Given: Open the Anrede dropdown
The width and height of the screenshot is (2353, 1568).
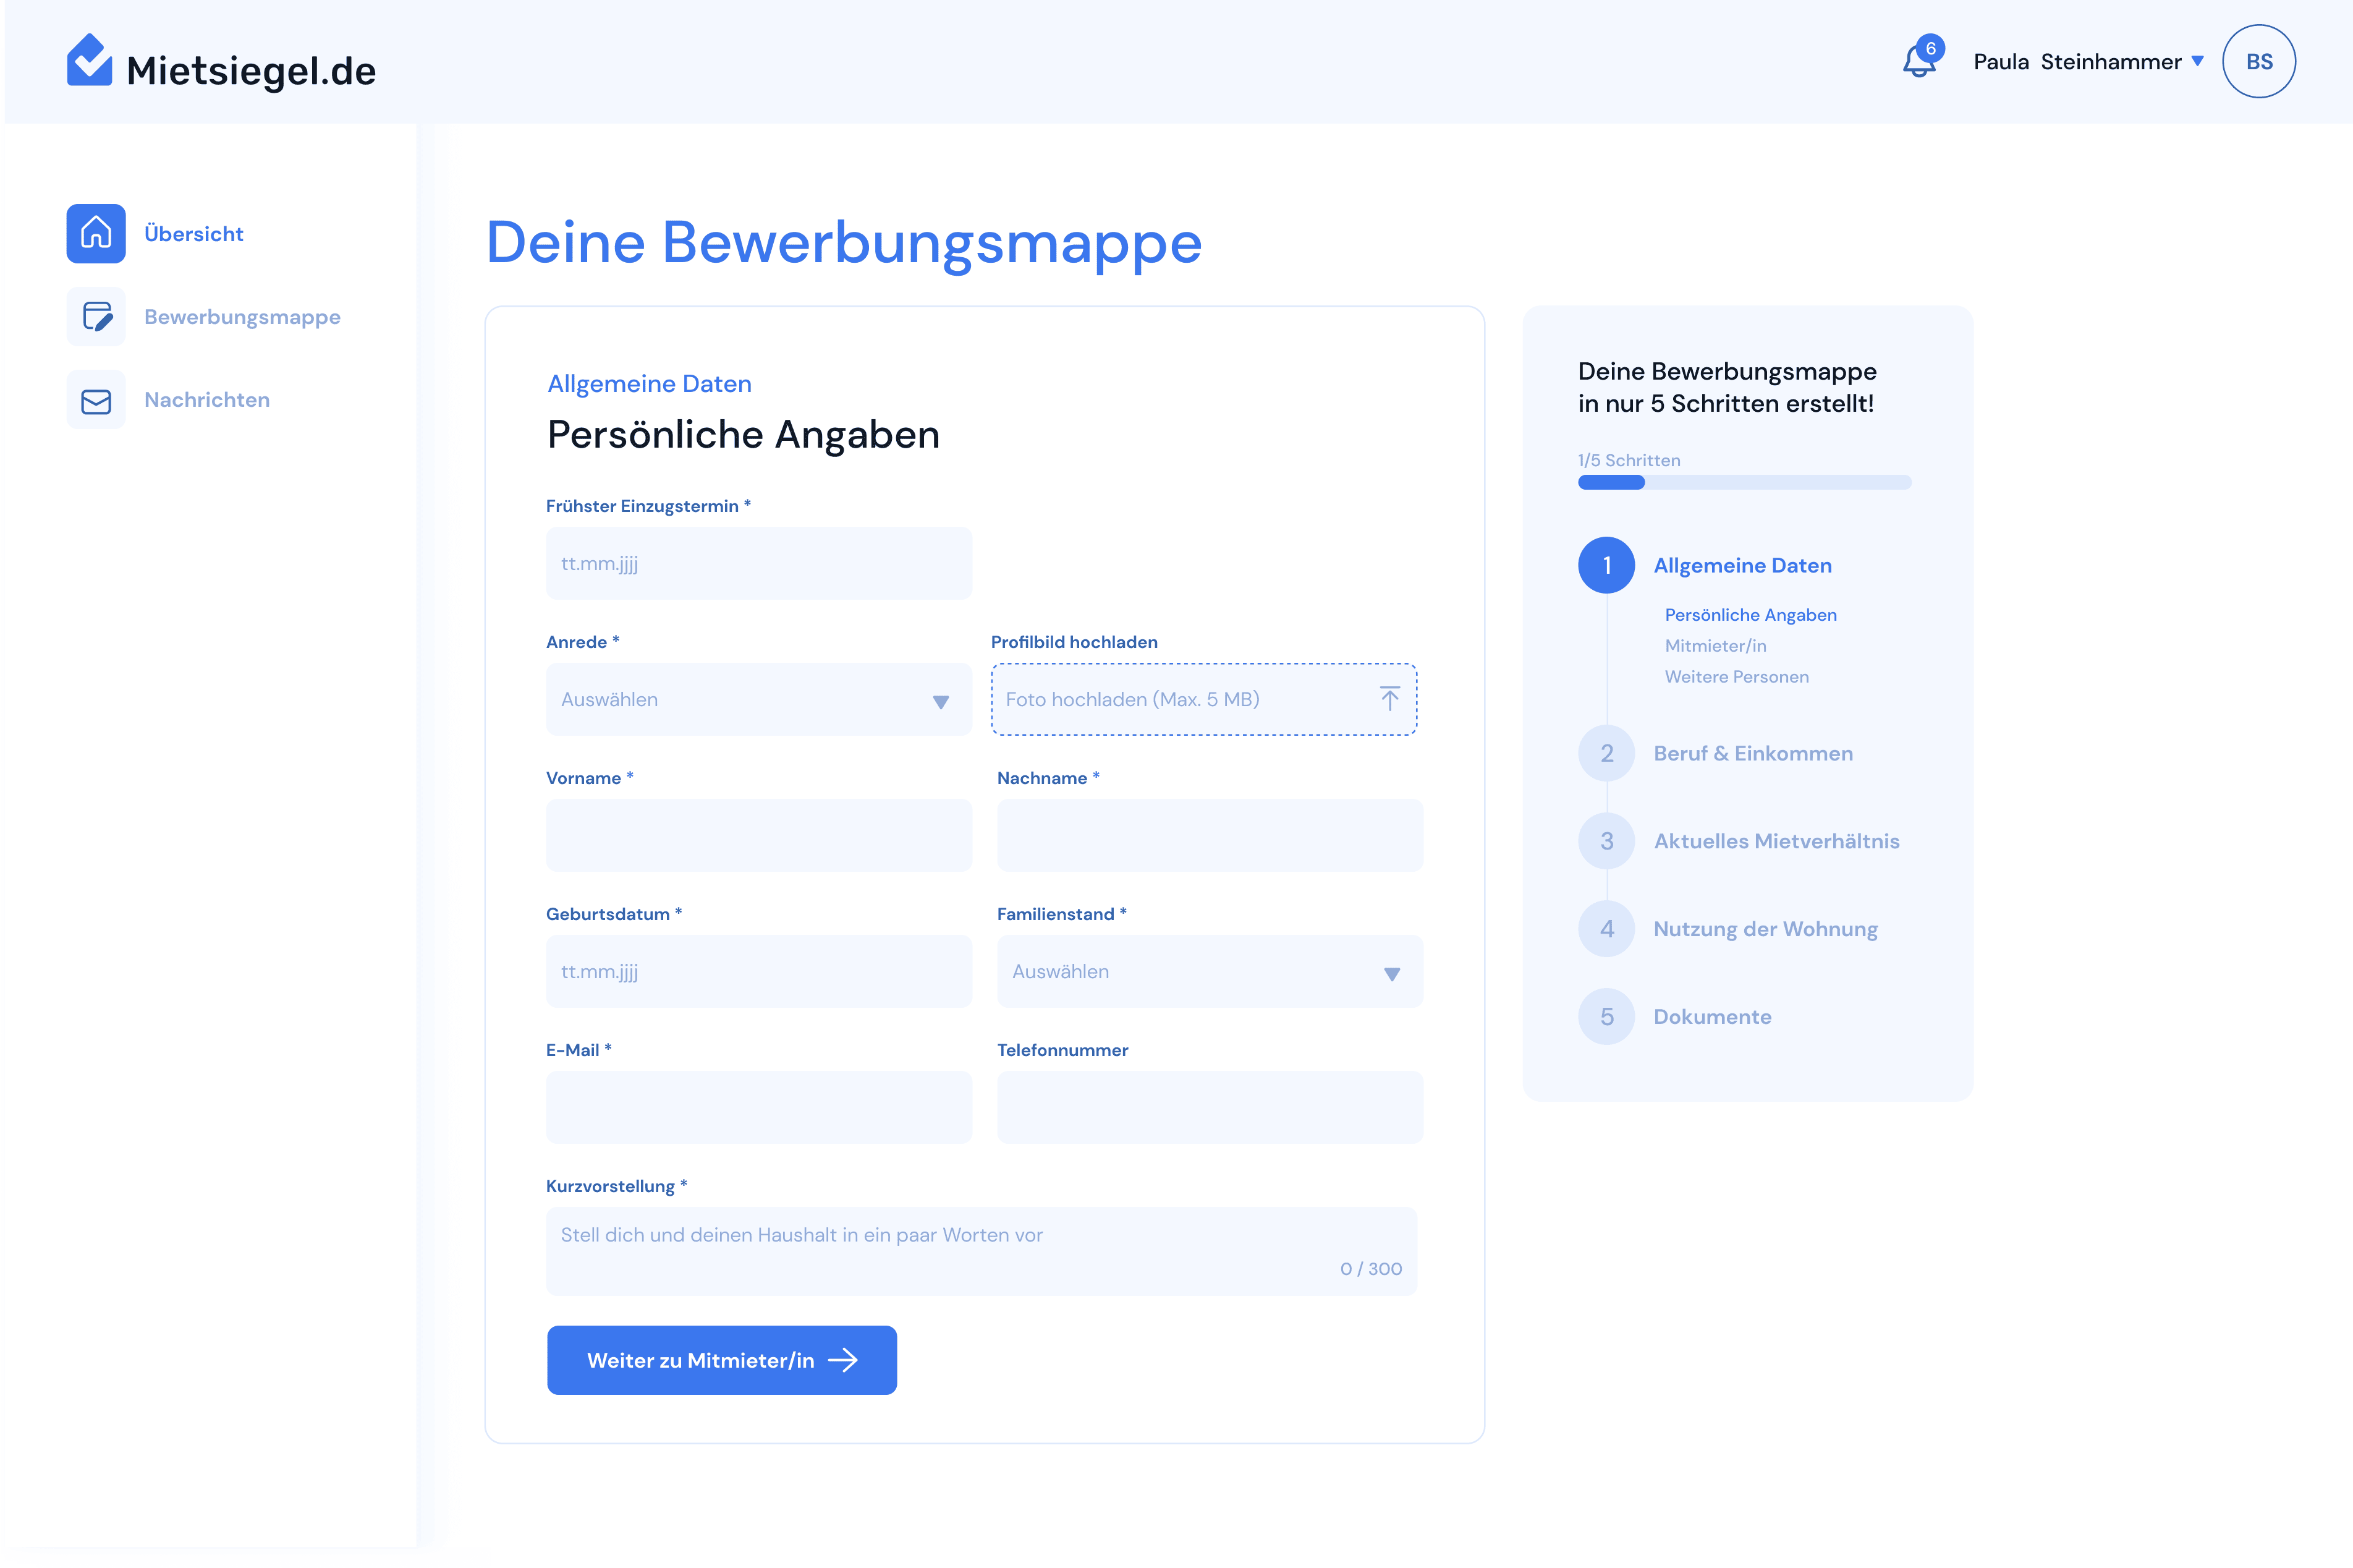Looking at the screenshot, I should [758, 700].
